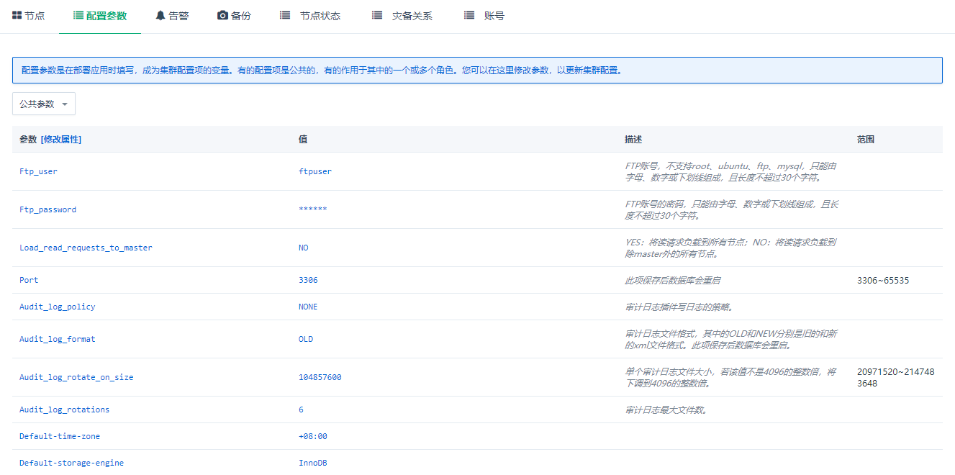
Task: Click the 20971520~2147483648 range cell
Action: 896,377
